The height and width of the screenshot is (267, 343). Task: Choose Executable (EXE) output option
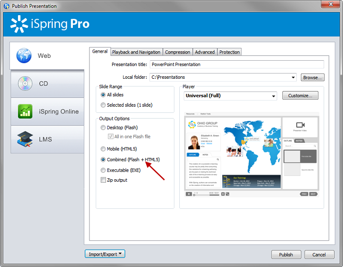(103, 170)
